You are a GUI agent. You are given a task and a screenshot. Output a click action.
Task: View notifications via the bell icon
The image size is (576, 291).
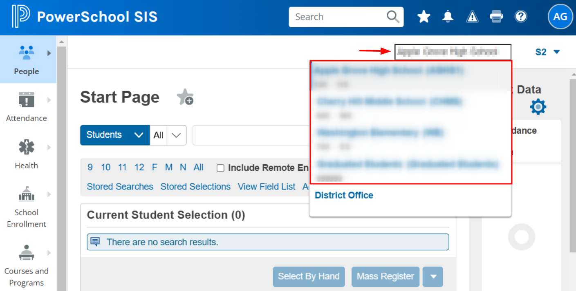point(448,16)
